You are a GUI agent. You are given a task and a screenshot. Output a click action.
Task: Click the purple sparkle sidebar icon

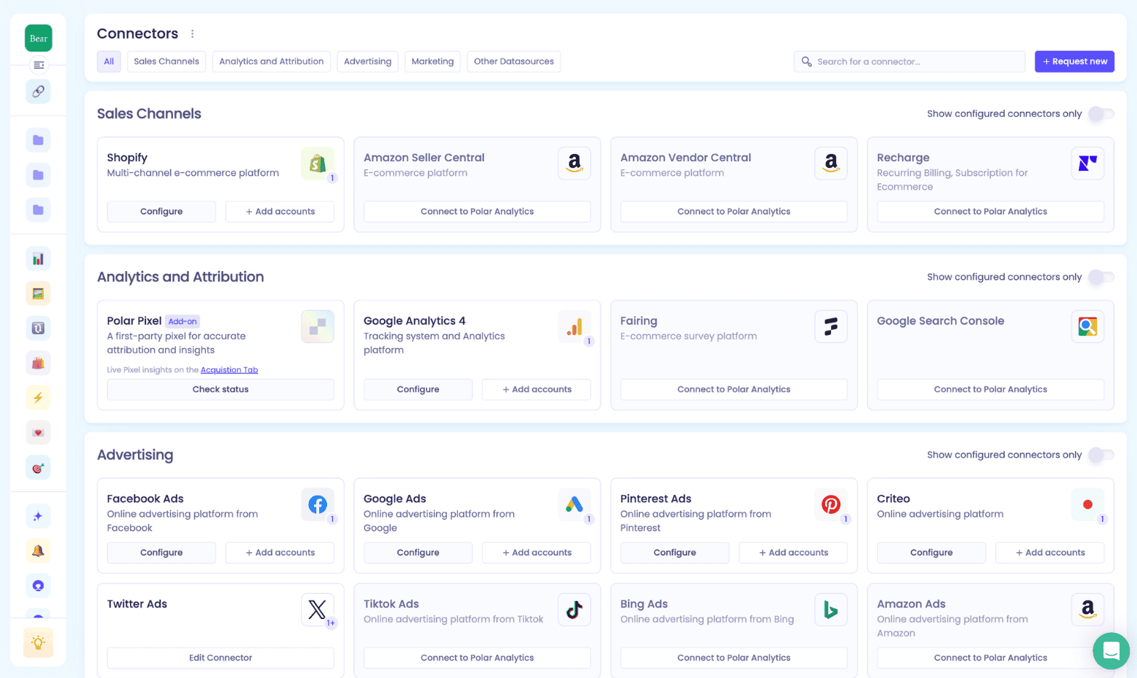39,516
